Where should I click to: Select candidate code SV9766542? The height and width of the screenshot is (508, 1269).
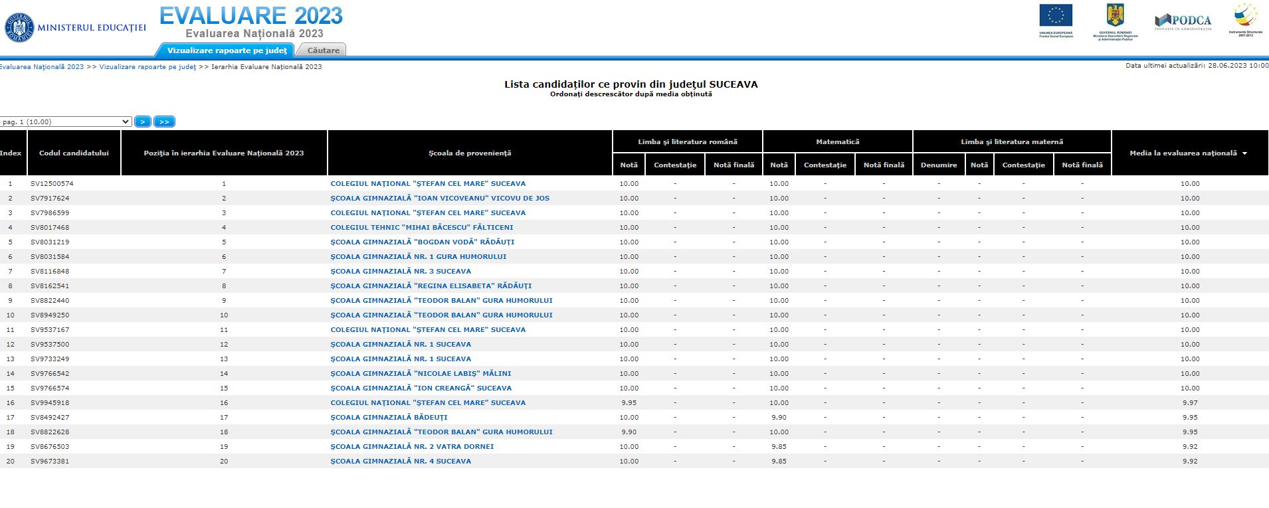(x=50, y=373)
